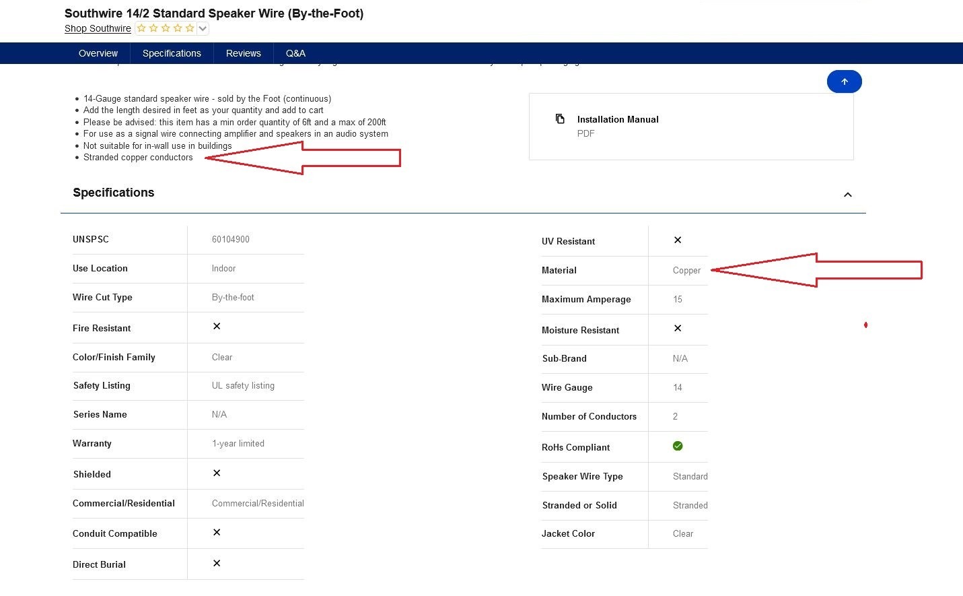Click the Direct Burial label
Screen dimensions: 963x596
[99, 564]
